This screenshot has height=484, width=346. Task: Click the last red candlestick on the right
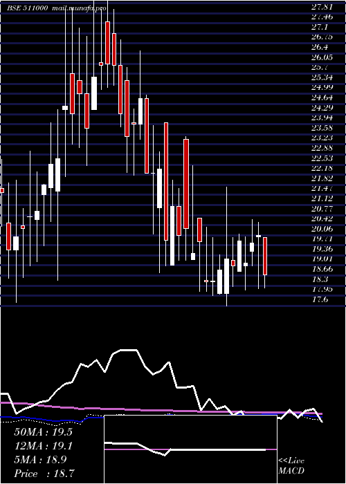pyautogui.click(x=265, y=257)
